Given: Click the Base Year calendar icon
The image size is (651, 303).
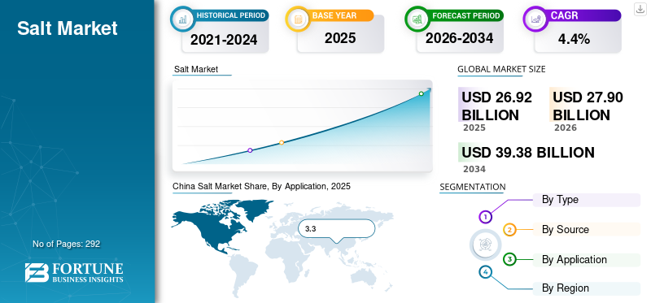Looking at the screenshot, I should coord(297,19).
